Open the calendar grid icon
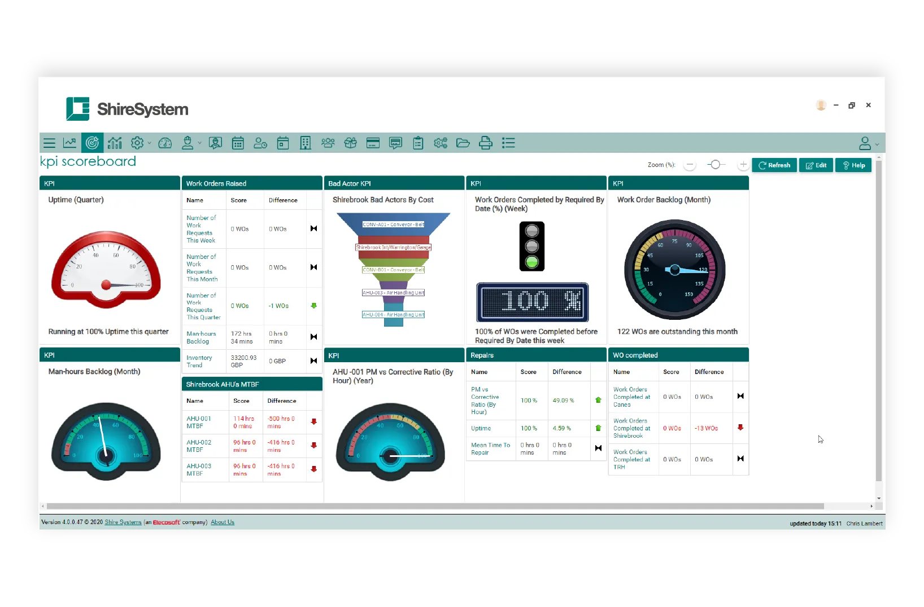The image size is (924, 607). click(x=238, y=143)
